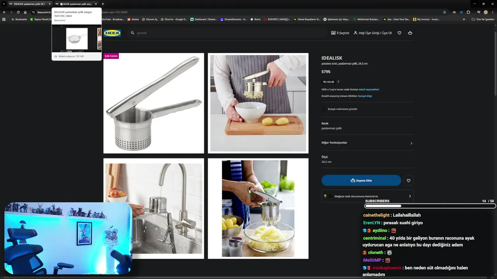
Task: Open the header favorites heart icon
Action: (399, 33)
